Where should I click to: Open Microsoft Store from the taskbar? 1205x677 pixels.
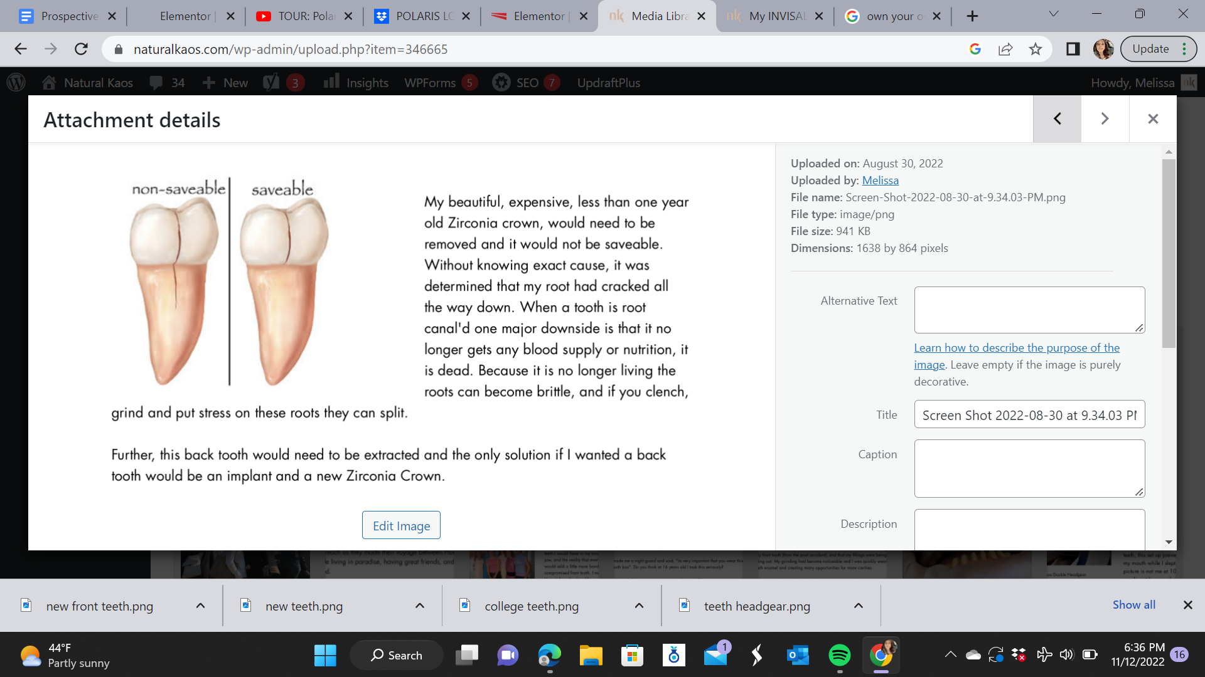pos(632,655)
